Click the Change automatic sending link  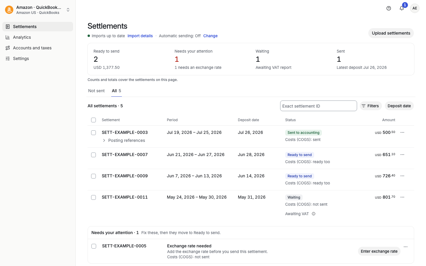point(210,36)
